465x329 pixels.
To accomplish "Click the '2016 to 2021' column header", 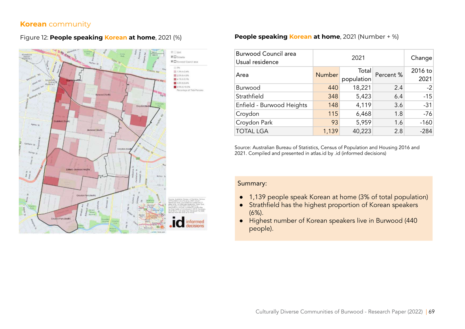I will click(x=419, y=75).
